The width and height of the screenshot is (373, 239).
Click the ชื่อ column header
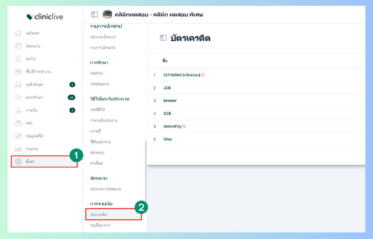click(165, 61)
